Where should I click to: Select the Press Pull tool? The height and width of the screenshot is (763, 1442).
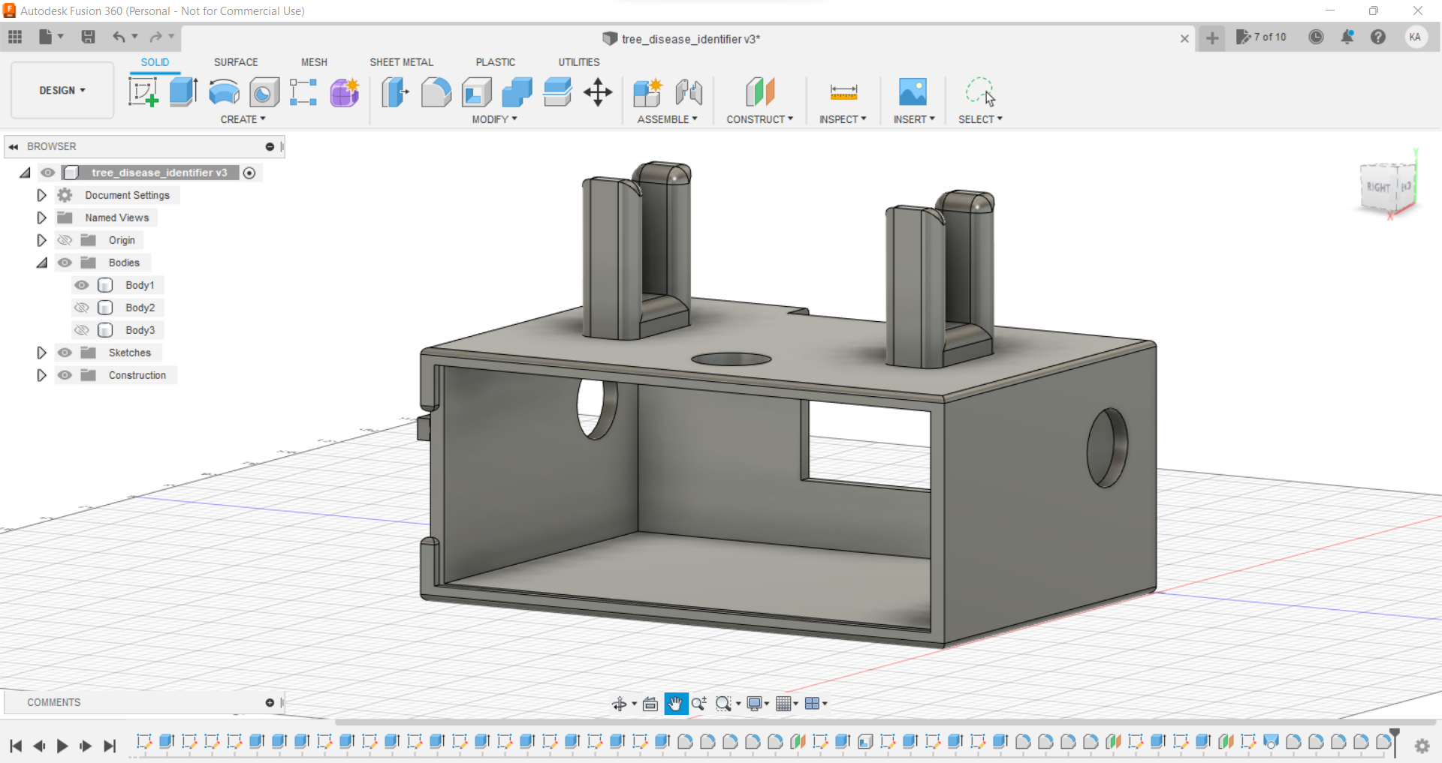(x=395, y=92)
